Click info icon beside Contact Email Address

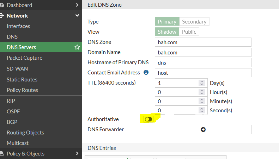pos(146,72)
